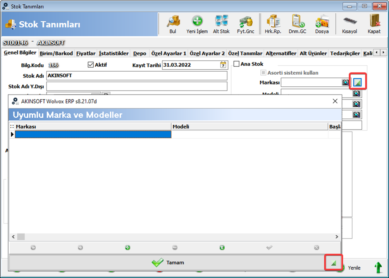Enable the Ana Stok checkbox
The image size is (389, 278).
click(236, 64)
